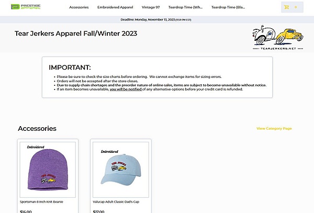
Task: Follow the 'you will be notified' link
Action: pyautogui.click(x=126, y=89)
